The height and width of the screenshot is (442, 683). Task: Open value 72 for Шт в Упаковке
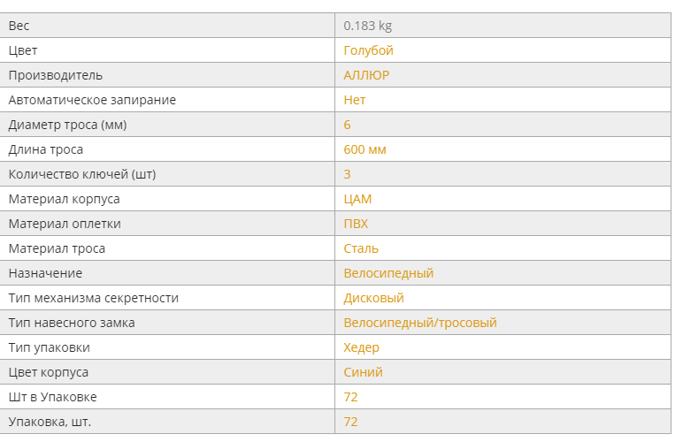pyautogui.click(x=350, y=397)
